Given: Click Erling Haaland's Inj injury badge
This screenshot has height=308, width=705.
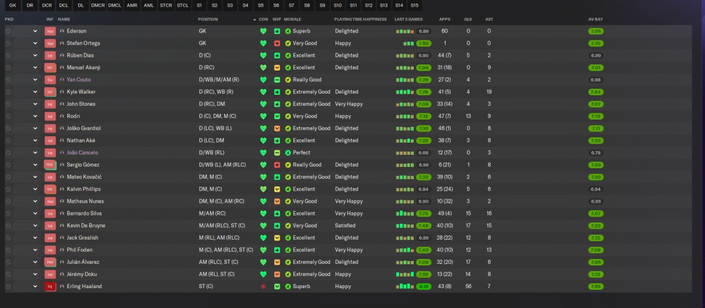Looking at the screenshot, I should 50,287.
